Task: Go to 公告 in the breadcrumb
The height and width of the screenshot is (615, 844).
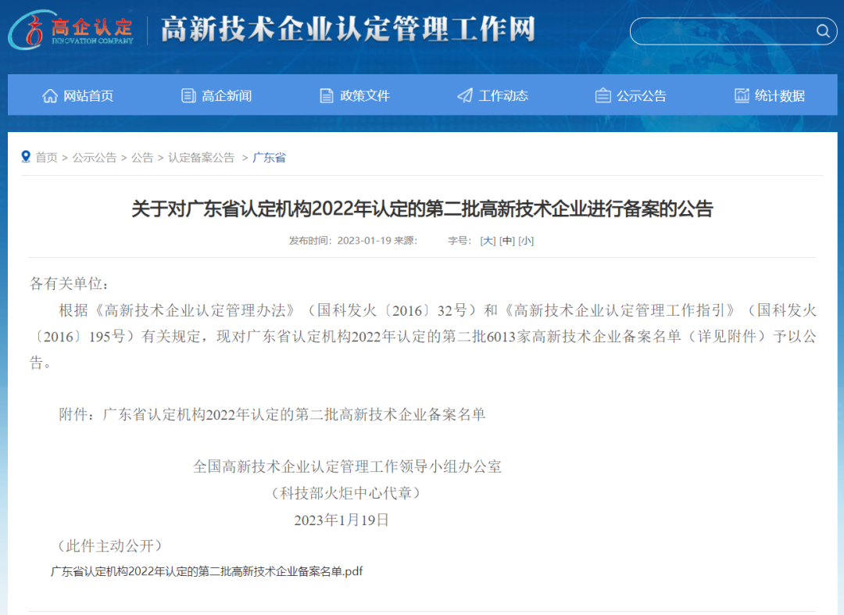Action: point(142,158)
